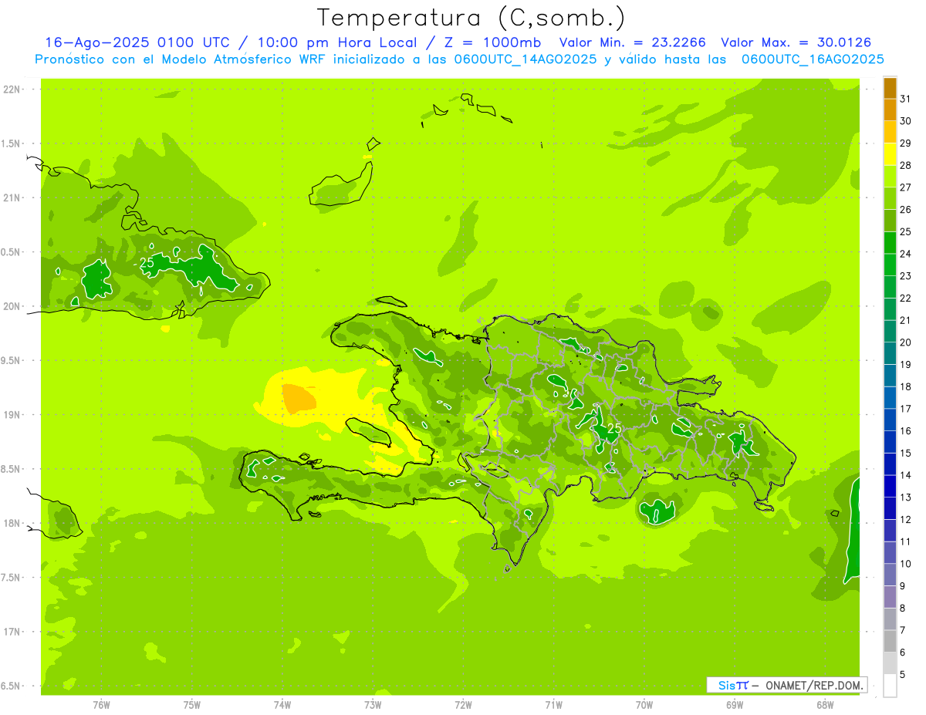926x715 pixels.
Task: Select the "74W" longitude label
Action: coord(282,705)
